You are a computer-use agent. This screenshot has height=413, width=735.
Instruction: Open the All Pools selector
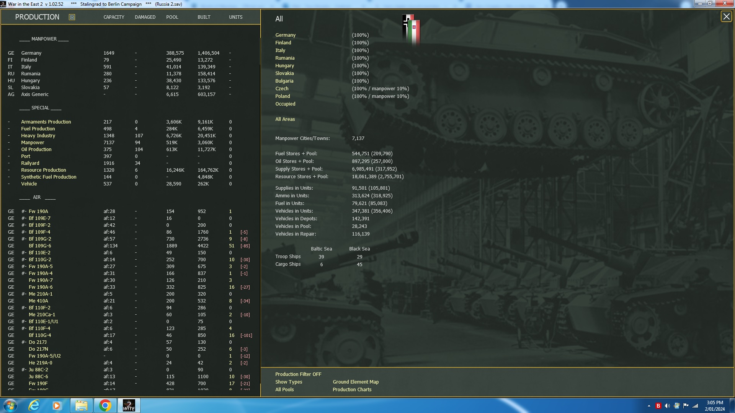[284, 389]
